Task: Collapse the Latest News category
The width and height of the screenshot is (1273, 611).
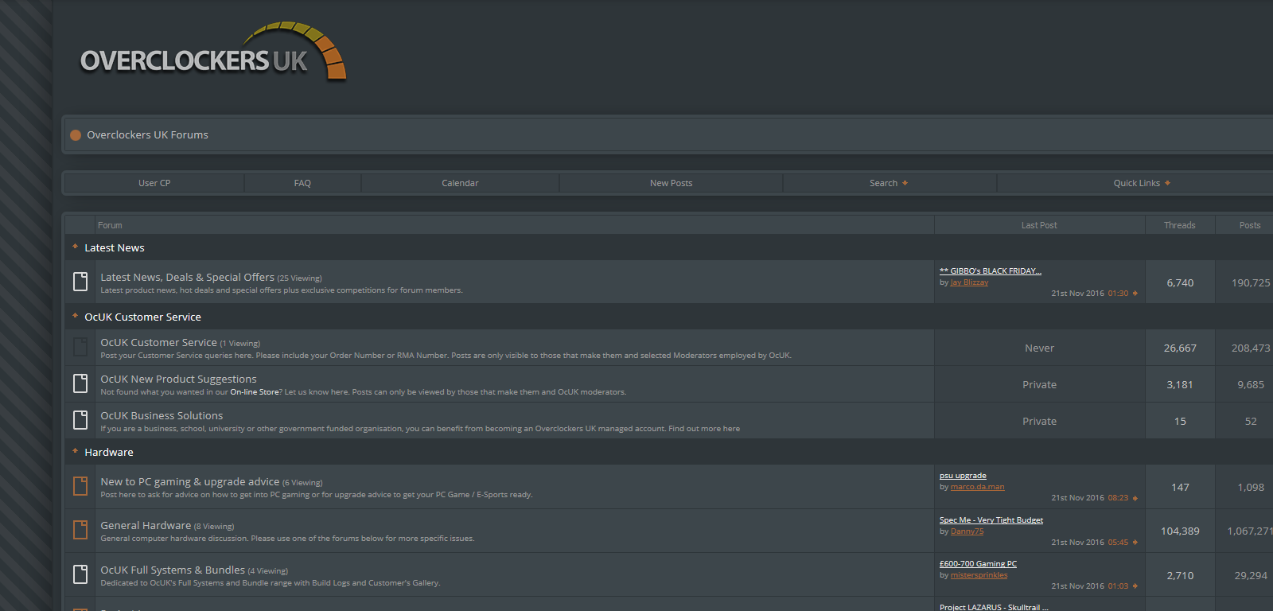Action: (x=75, y=247)
